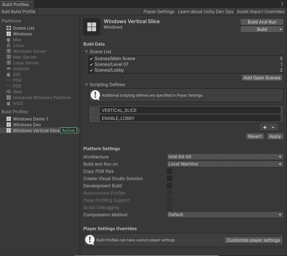Uncheck Scenes/Main Scene checkbox
Screen dimensions: 287x256
[x=91, y=59]
